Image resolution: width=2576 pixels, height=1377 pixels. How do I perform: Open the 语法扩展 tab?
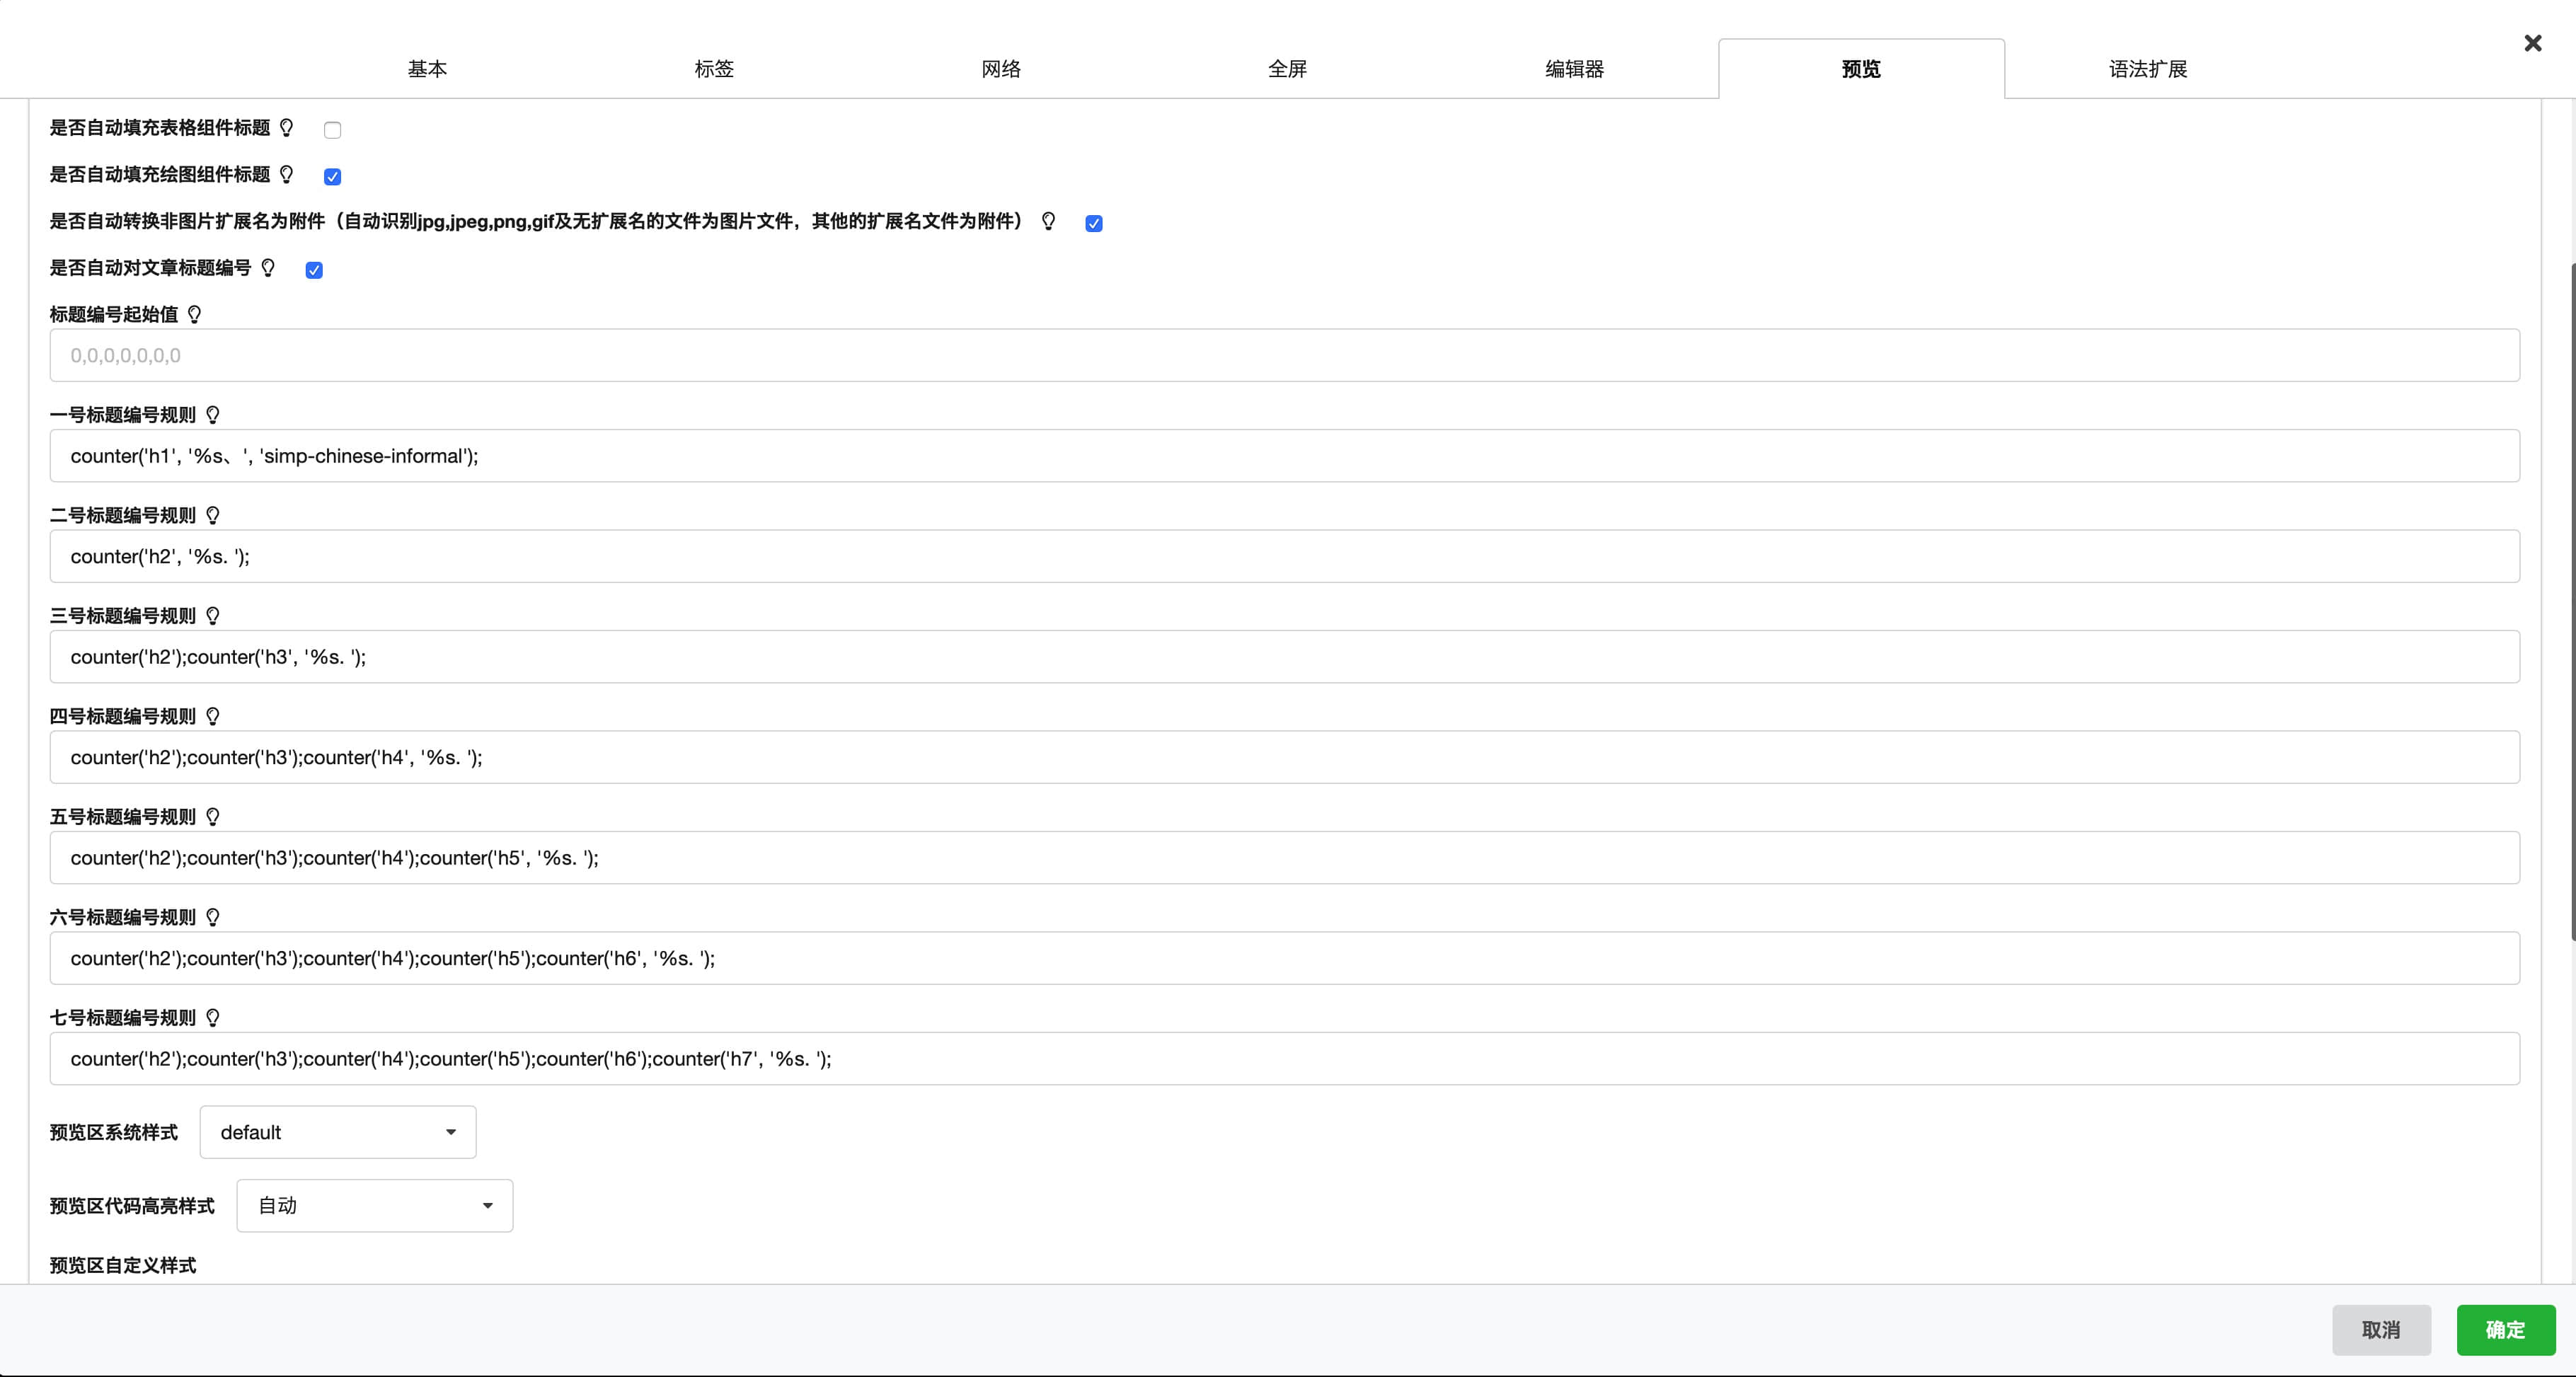pos(2148,69)
